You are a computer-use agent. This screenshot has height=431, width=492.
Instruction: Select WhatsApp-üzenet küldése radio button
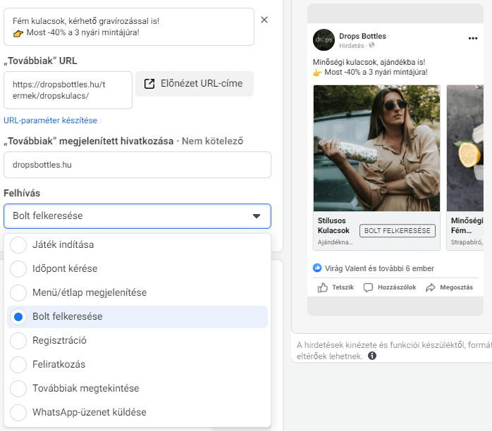click(18, 412)
